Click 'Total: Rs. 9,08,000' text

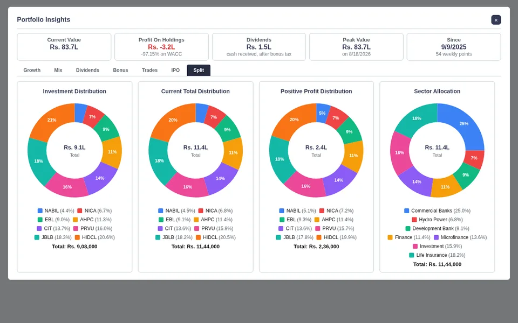[x=74, y=247]
